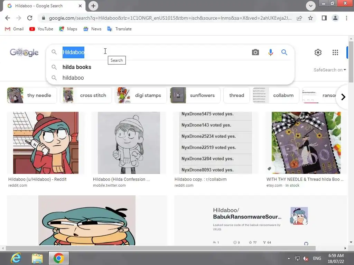Open the Gmail bookmark
The height and width of the screenshot is (265, 354).
(x=14, y=29)
